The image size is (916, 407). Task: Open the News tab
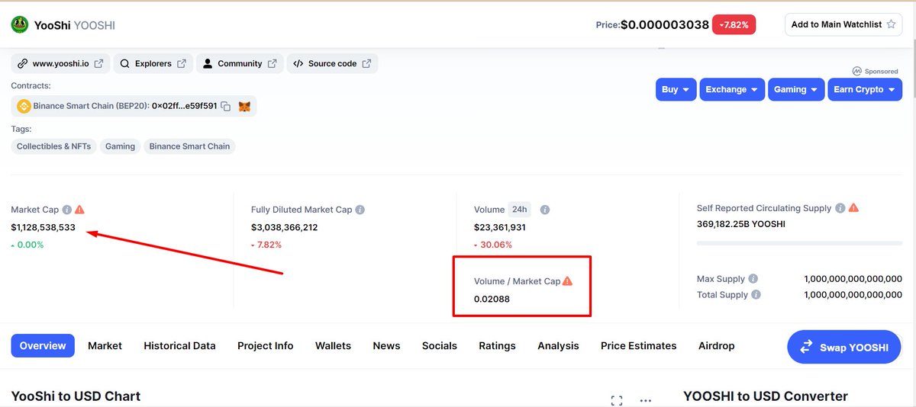coord(386,346)
